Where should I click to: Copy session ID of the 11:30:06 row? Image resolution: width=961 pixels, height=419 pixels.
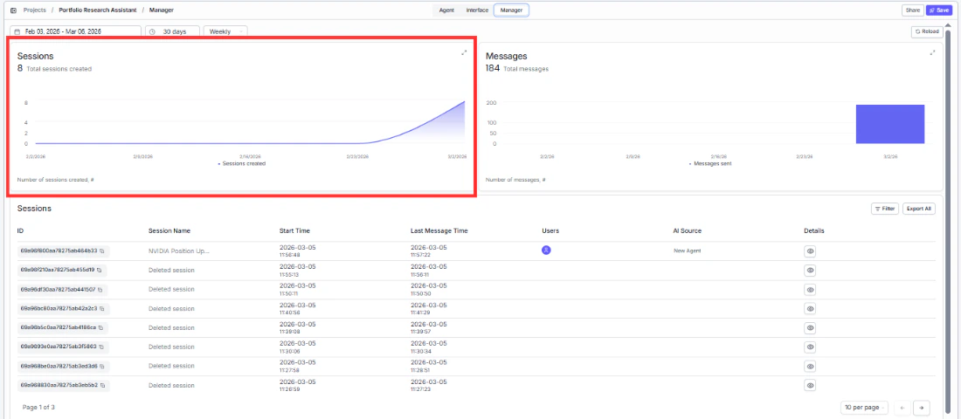101,347
